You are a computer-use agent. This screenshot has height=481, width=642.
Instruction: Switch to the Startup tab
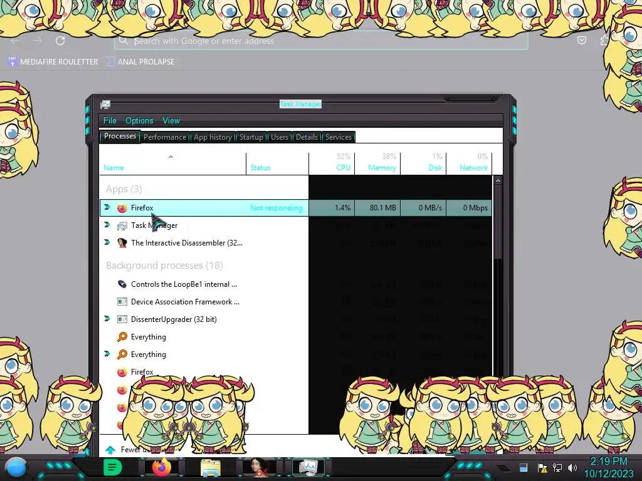(251, 137)
